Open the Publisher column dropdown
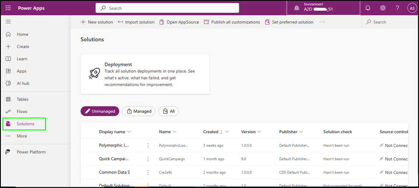Screen dimensions: 419x188 click(x=301, y=132)
